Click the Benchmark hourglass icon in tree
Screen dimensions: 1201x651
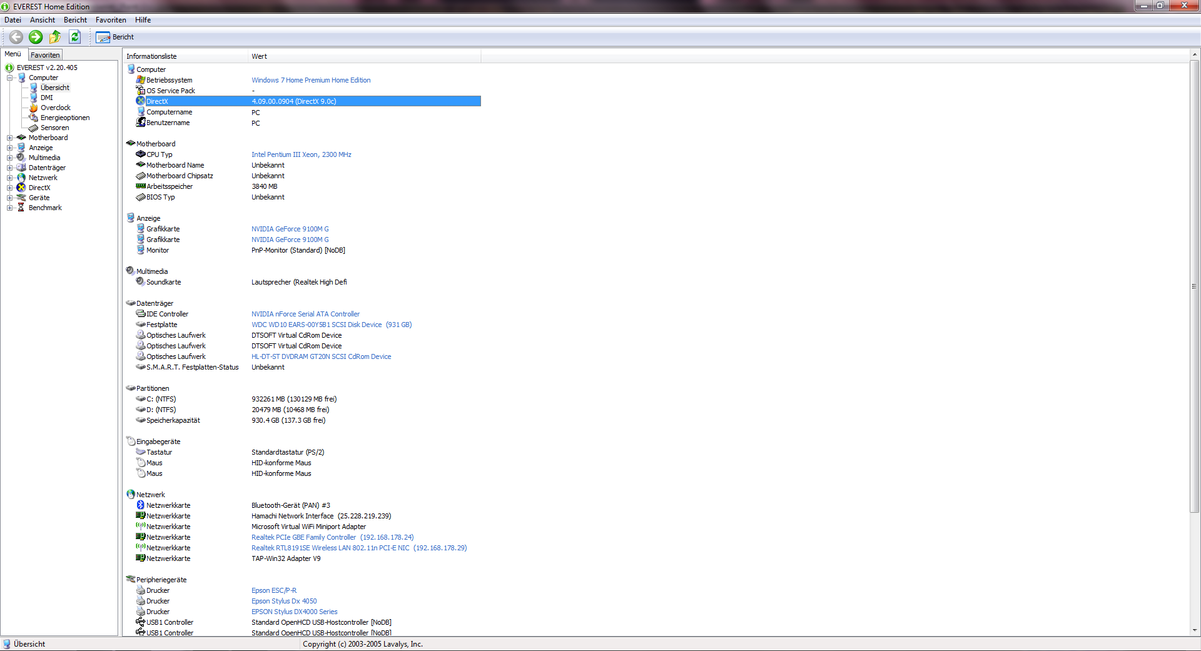click(21, 208)
